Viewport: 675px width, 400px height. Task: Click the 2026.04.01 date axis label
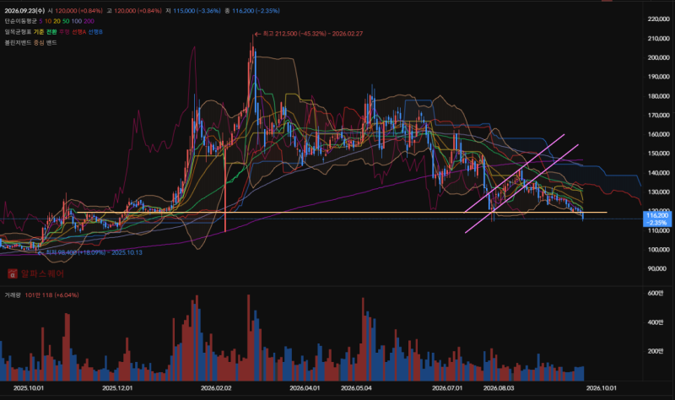(305, 388)
